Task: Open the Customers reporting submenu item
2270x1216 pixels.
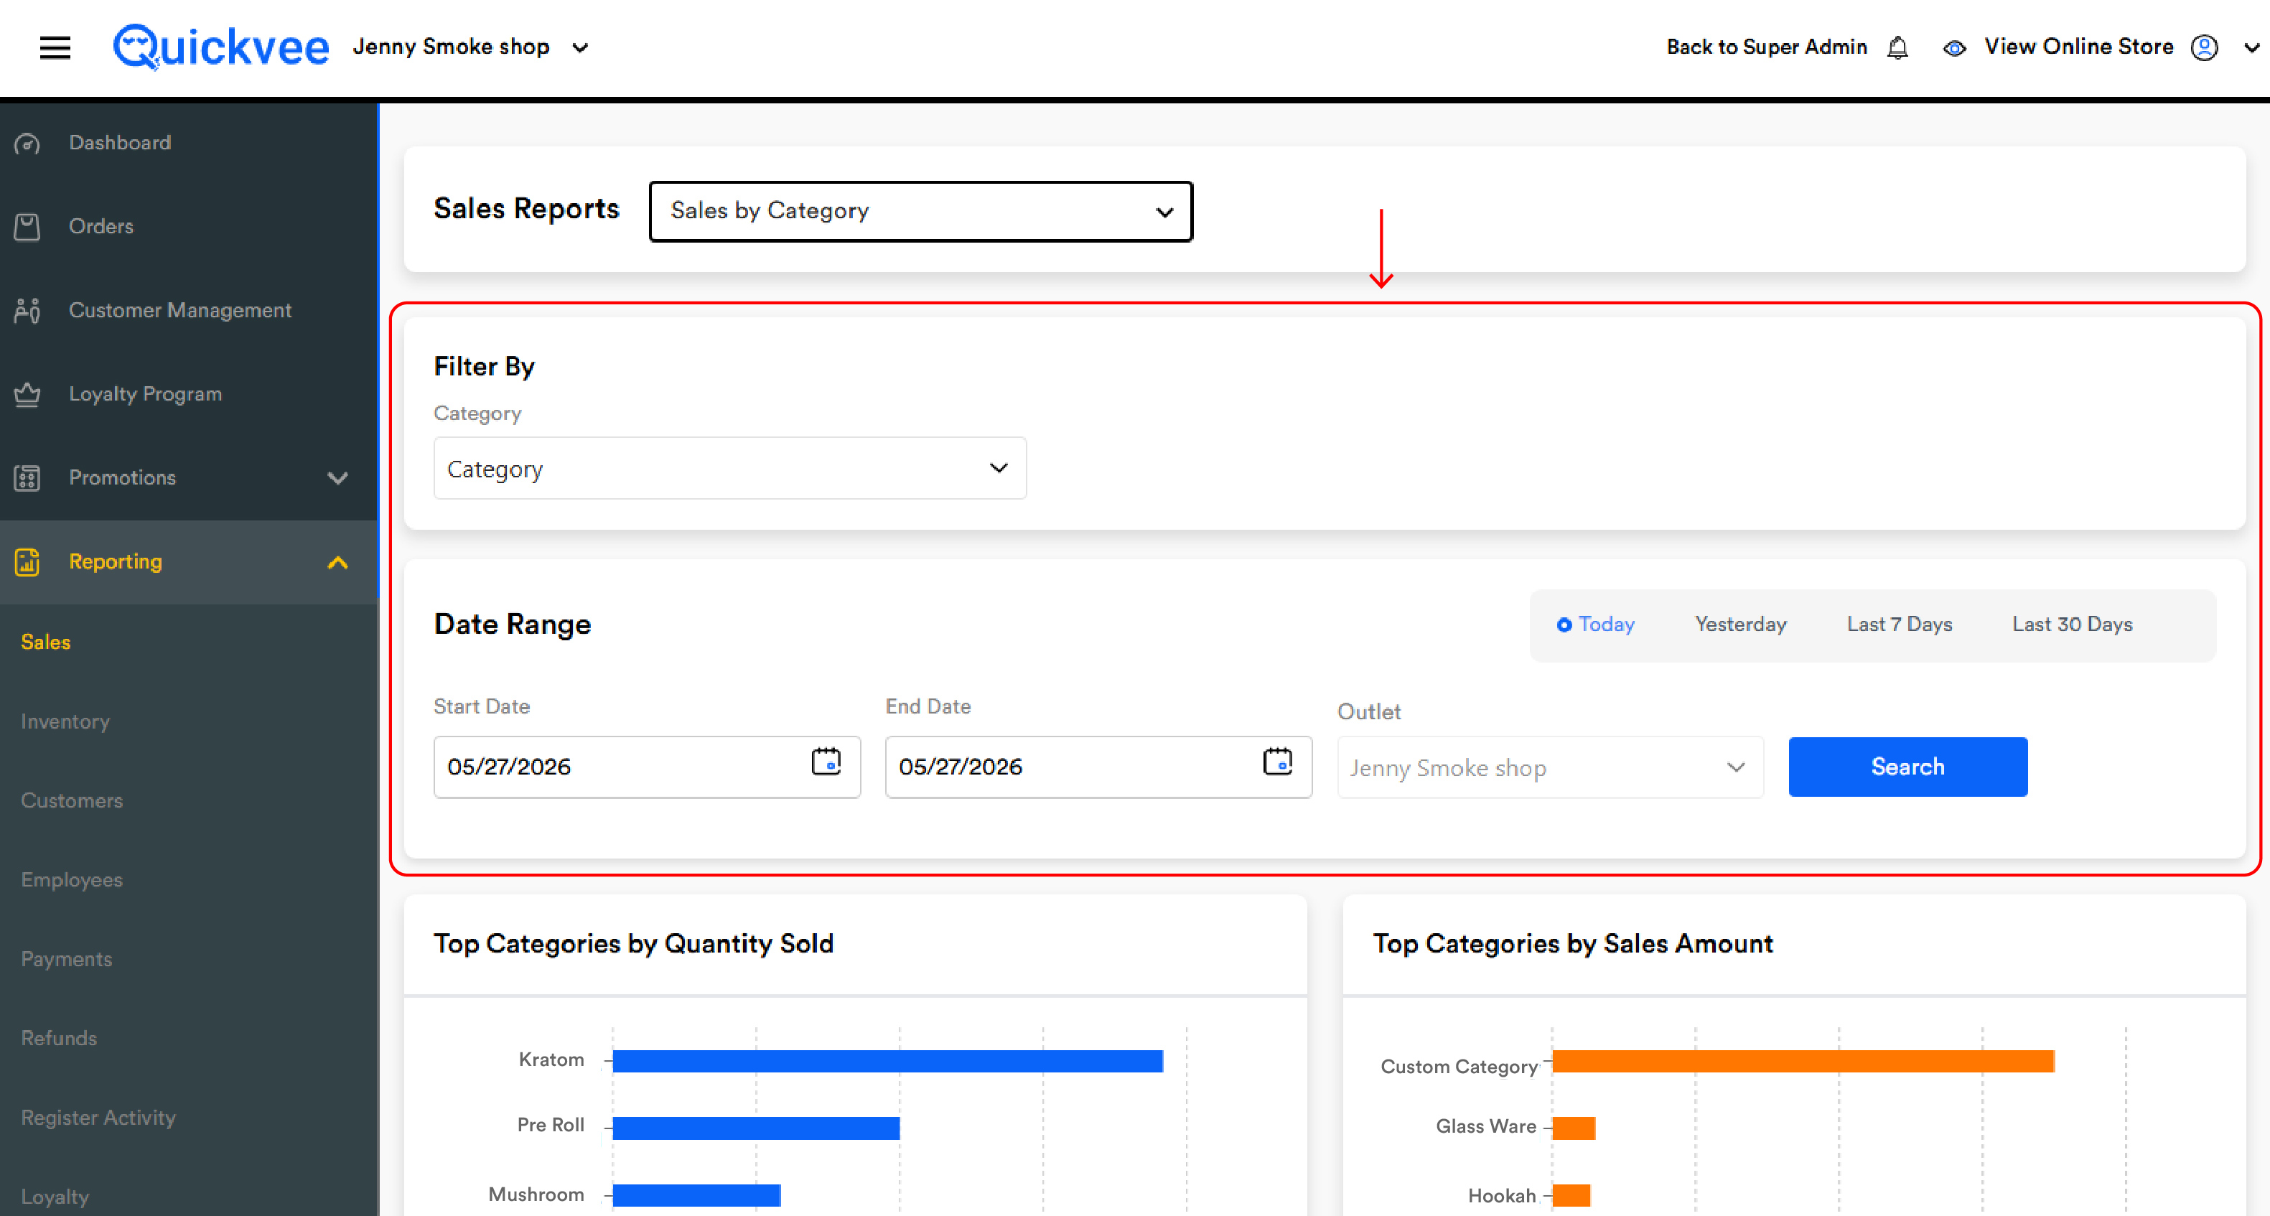Action: pyautogui.click(x=73, y=801)
